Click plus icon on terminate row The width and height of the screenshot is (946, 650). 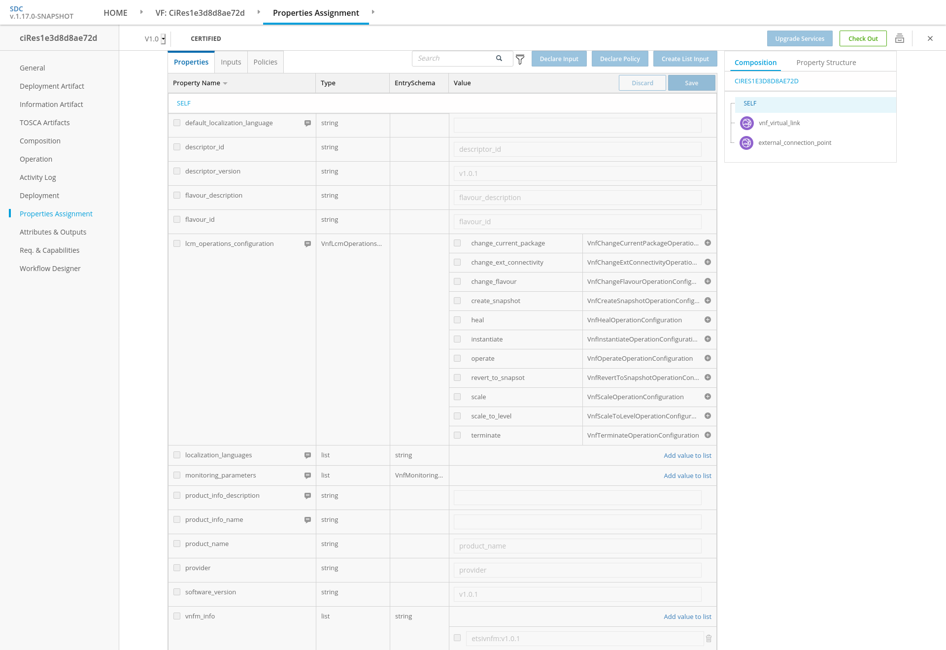[x=708, y=435]
